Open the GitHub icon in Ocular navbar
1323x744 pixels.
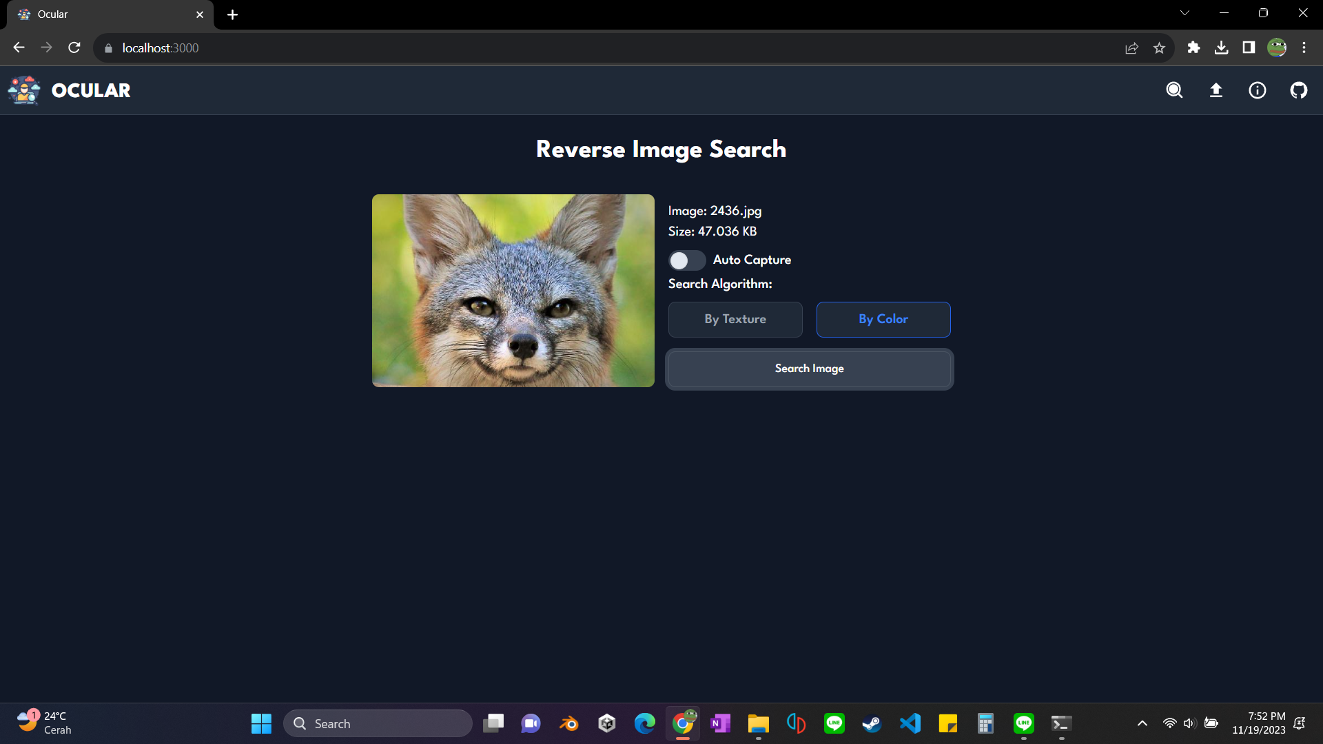[1299, 90]
